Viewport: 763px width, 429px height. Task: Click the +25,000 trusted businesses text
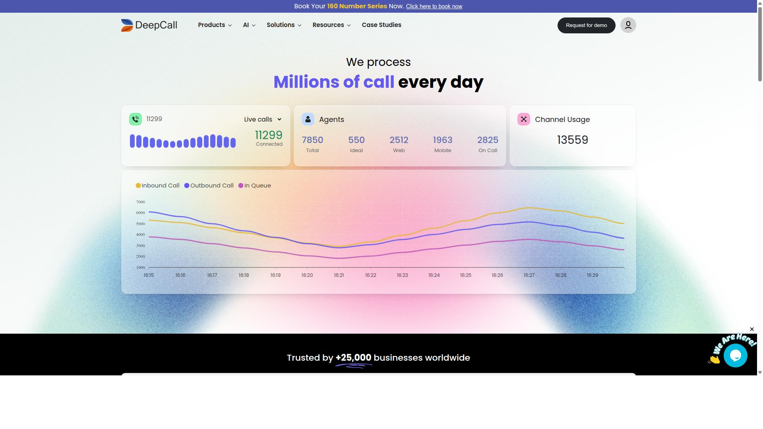pyautogui.click(x=353, y=357)
